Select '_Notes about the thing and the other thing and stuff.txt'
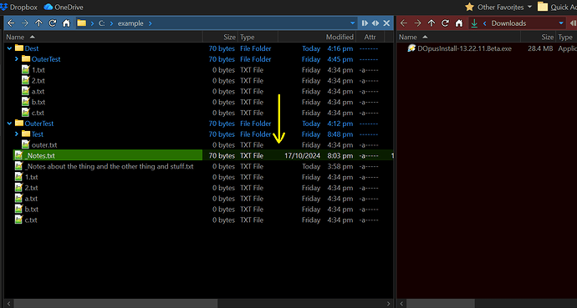This screenshot has width=577, height=308. (x=110, y=166)
